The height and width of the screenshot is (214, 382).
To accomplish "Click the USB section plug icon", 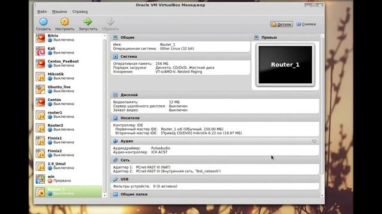I will coord(115,179).
